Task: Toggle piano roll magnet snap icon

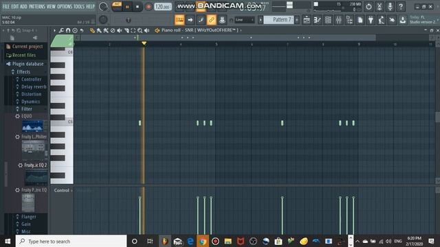Action: [68, 30]
